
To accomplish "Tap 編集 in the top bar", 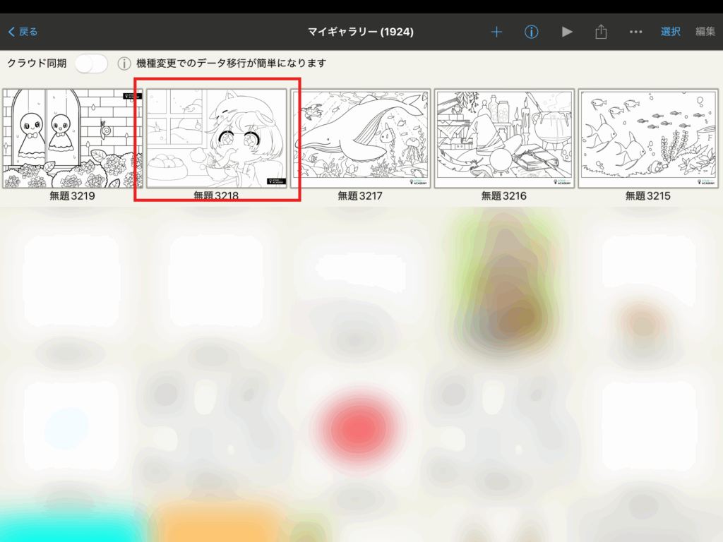I will [x=705, y=32].
